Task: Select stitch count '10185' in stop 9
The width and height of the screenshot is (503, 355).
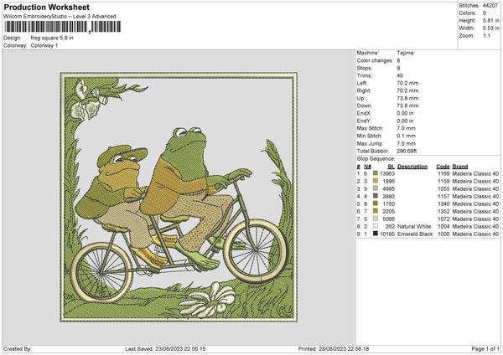Action: (387, 234)
